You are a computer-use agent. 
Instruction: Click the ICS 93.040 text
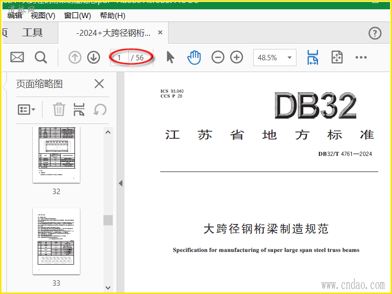(x=172, y=91)
